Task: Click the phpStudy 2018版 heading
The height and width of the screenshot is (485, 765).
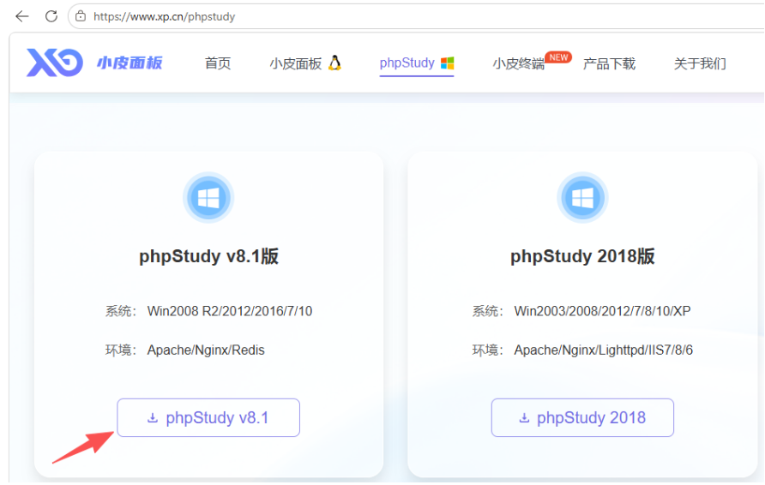Action: pos(582,256)
